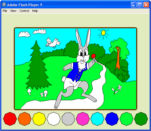Click the Flash Player title bar icon
Screen dimensions: 151x131
pyautogui.click(x=4, y=5)
